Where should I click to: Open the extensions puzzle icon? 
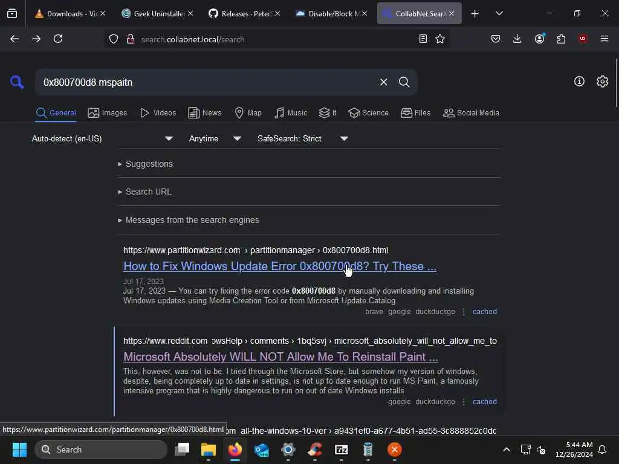coord(561,39)
